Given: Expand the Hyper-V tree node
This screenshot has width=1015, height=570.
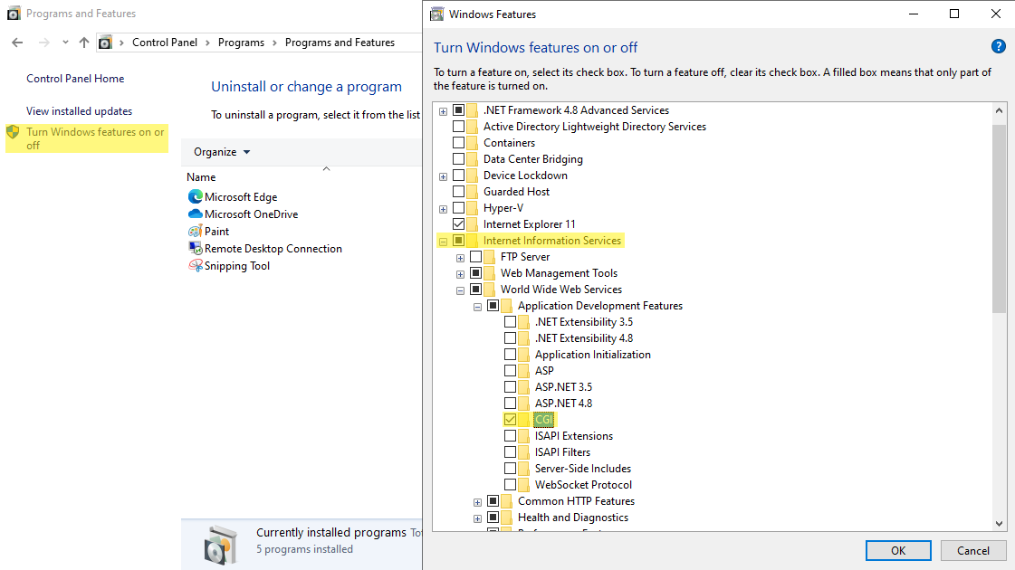Looking at the screenshot, I should (444, 209).
